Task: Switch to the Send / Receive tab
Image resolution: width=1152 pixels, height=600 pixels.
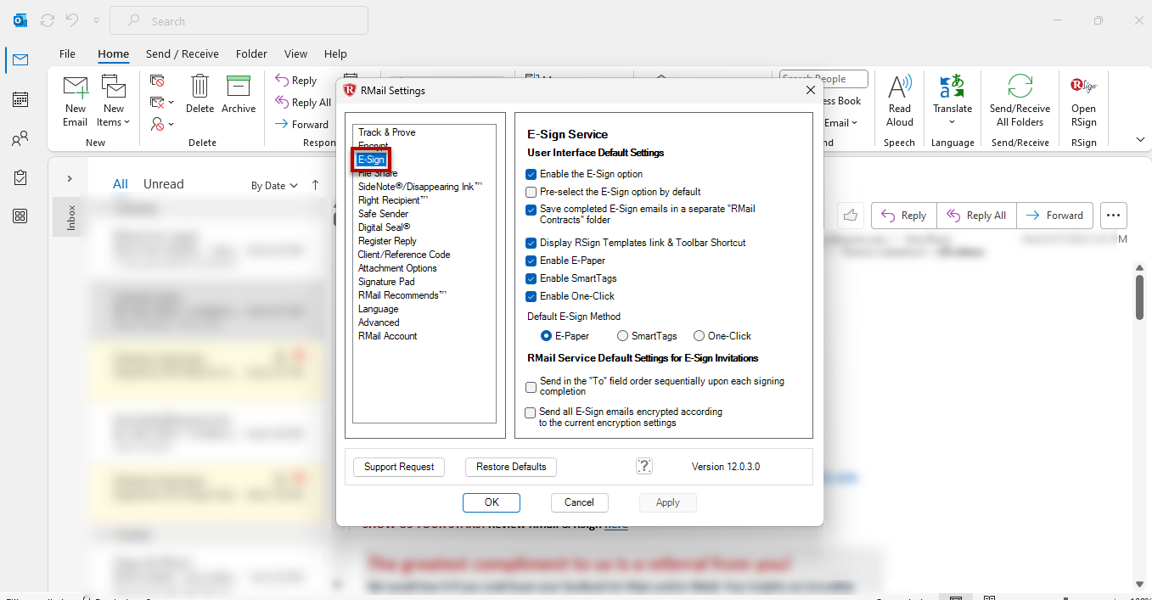Action: click(183, 53)
